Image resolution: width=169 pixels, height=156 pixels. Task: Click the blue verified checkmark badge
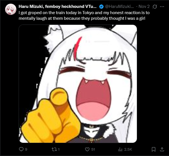click(x=101, y=6)
